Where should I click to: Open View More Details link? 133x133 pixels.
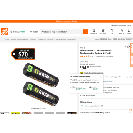(88, 95)
